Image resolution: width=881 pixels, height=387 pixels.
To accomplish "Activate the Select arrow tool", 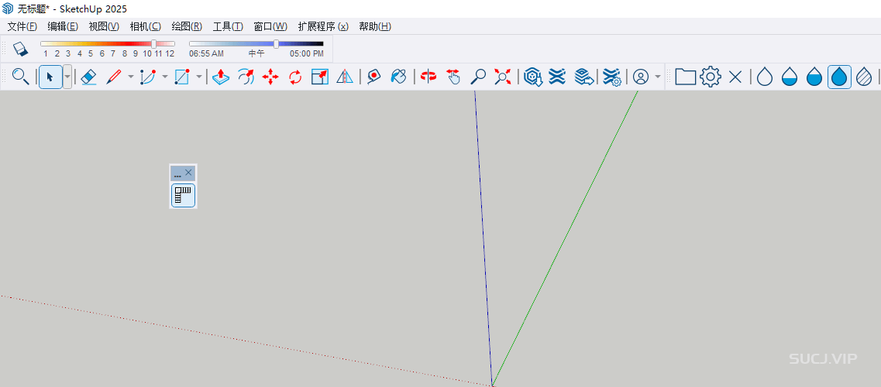I will [50, 77].
